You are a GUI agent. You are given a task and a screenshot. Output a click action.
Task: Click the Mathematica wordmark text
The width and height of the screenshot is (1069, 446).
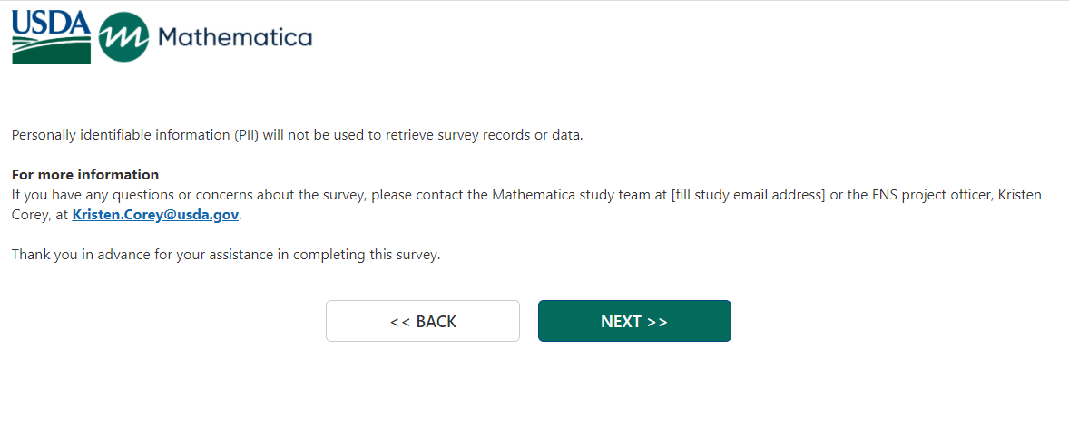(234, 37)
